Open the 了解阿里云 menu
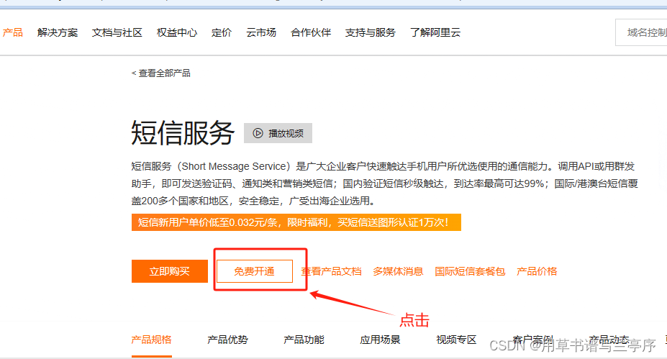The height and width of the screenshot is (359, 667). 435,32
